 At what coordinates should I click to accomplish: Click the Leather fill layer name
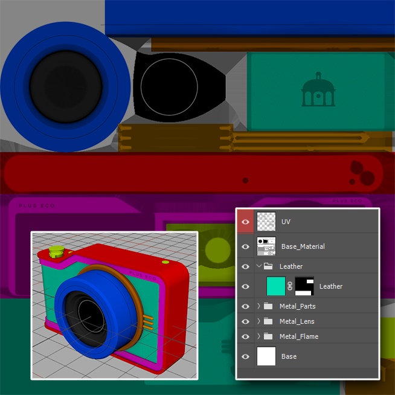331,286
